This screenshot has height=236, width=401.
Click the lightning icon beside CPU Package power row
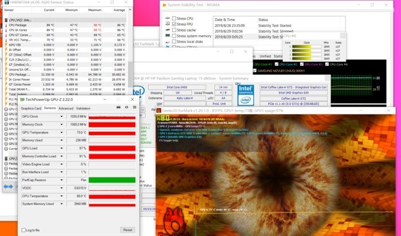(6, 74)
